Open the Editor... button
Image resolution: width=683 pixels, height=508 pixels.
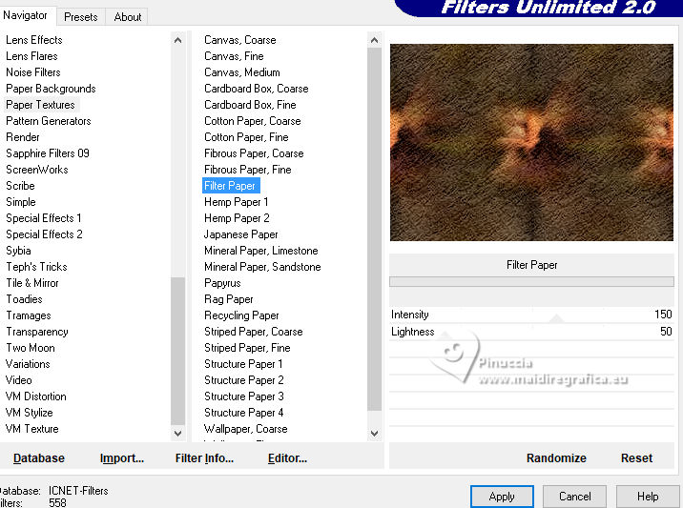(287, 457)
